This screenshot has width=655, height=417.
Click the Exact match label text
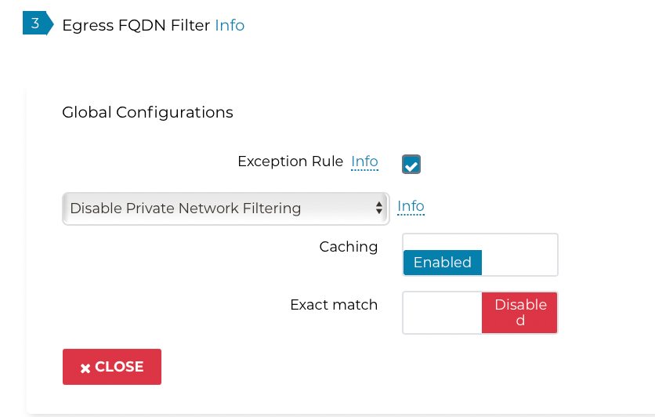click(x=334, y=305)
